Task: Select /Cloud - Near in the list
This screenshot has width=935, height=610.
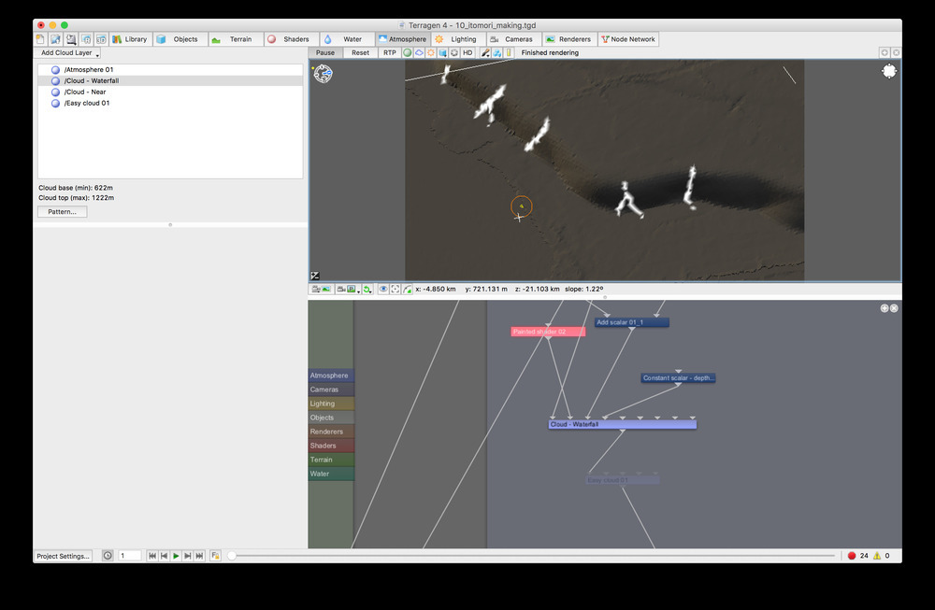Action: tap(170, 92)
